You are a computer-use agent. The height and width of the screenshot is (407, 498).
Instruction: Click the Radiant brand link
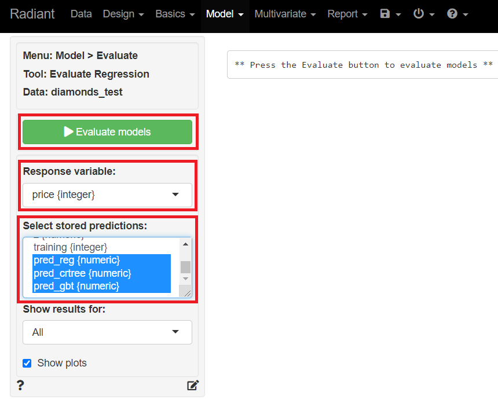click(x=32, y=14)
